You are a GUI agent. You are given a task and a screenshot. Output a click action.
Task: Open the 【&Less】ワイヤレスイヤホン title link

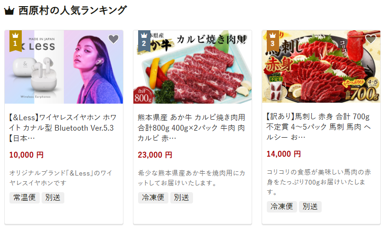pyautogui.click(x=63, y=128)
